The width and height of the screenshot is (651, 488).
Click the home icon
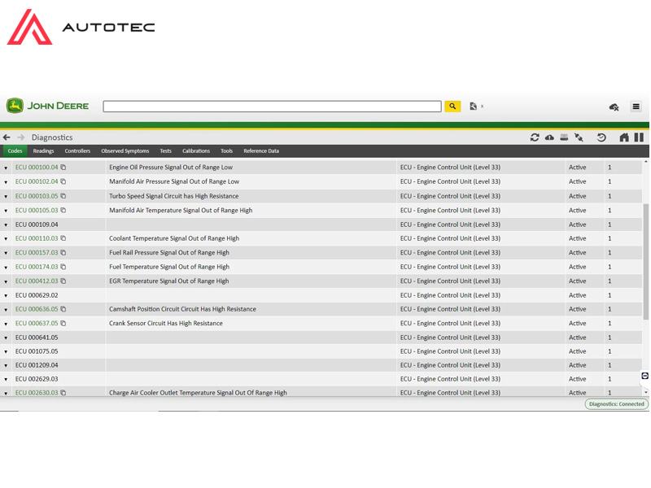624,137
